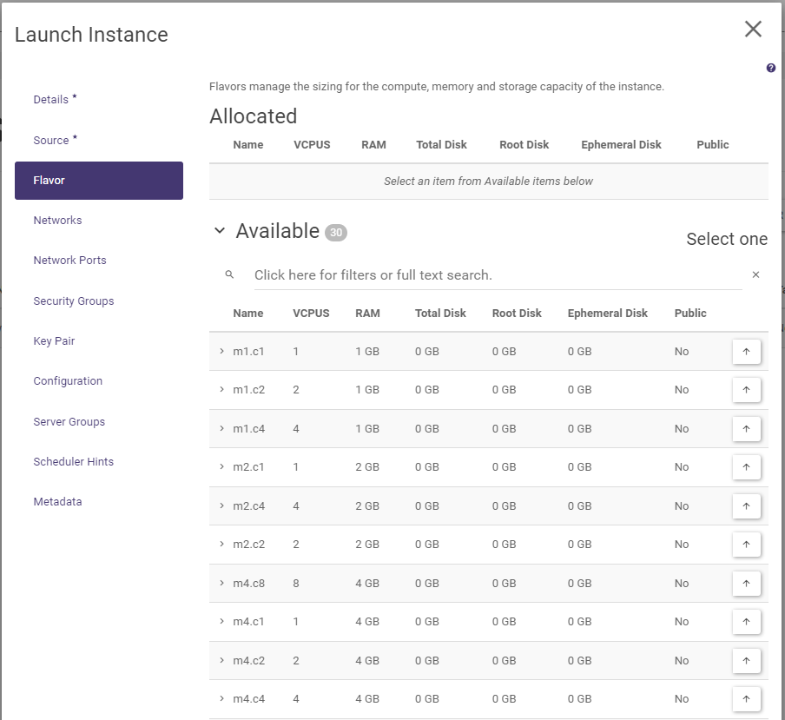Expand details for m1.c2 flavor row

click(221, 390)
